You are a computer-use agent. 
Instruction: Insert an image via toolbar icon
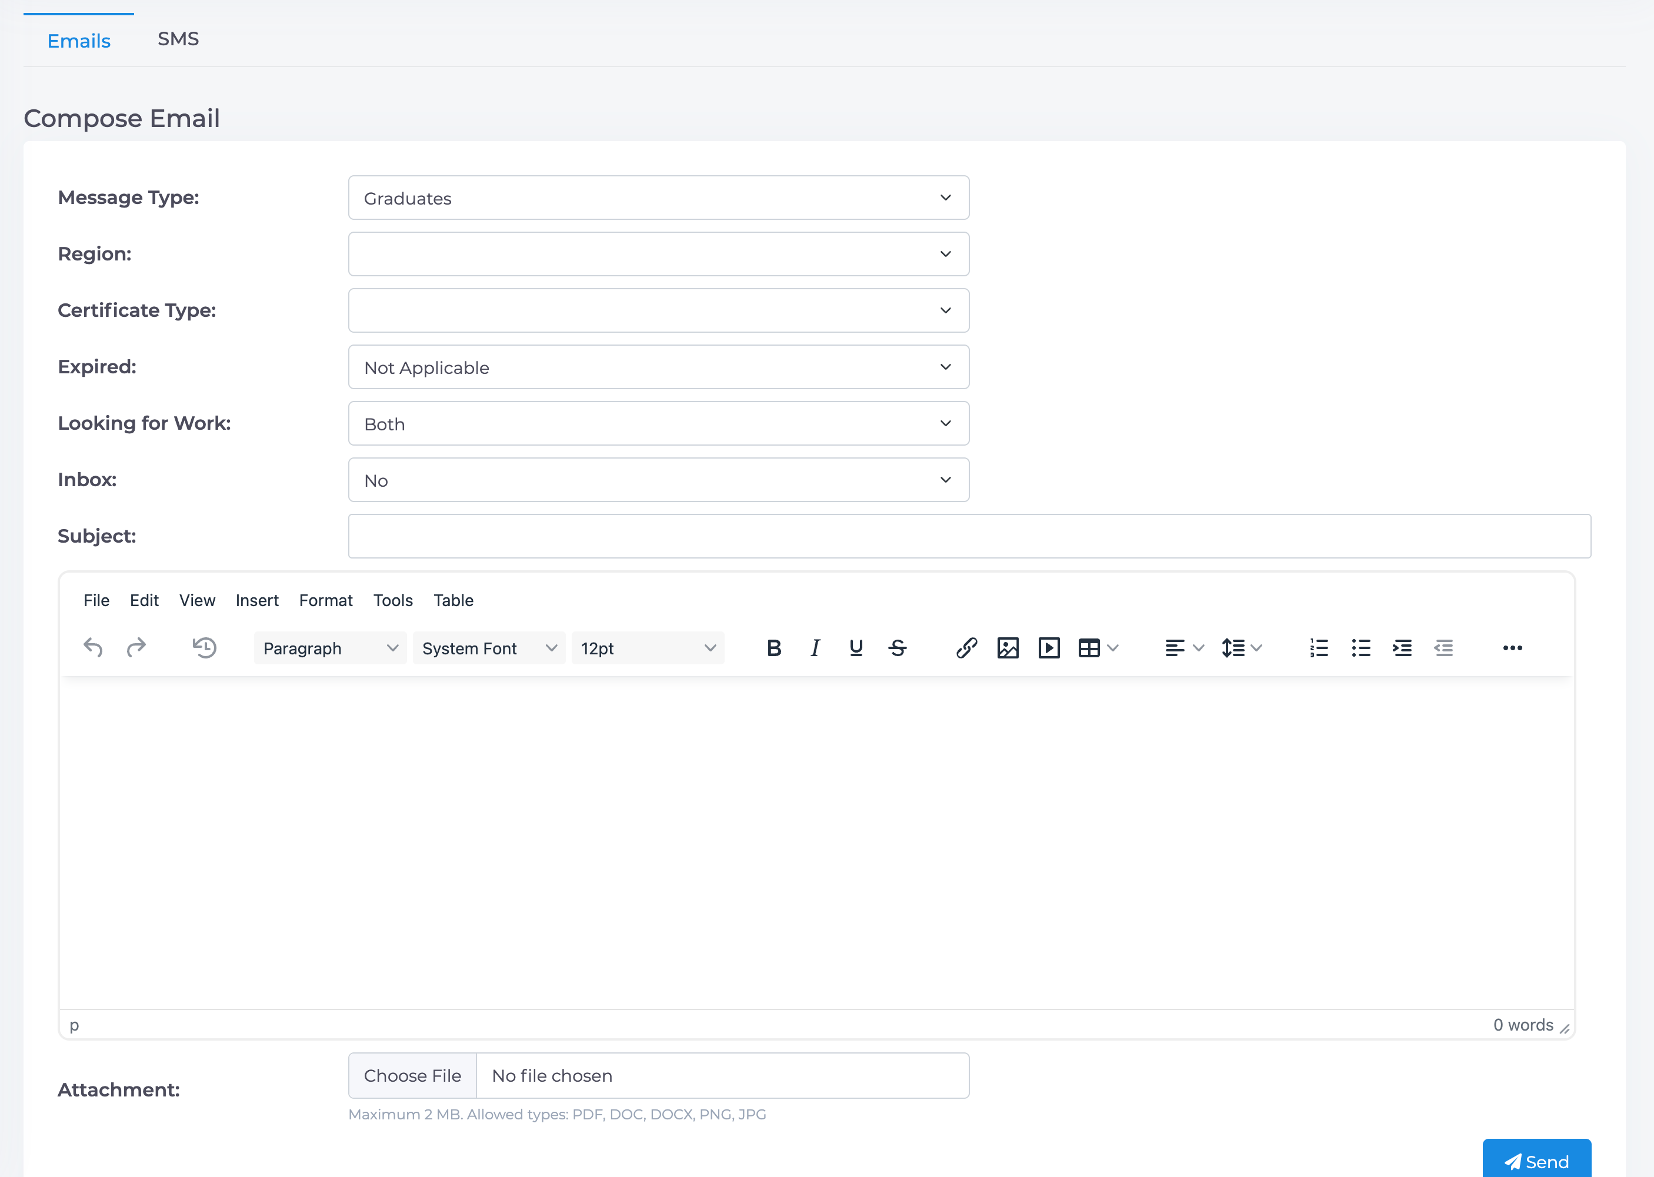click(x=1008, y=647)
